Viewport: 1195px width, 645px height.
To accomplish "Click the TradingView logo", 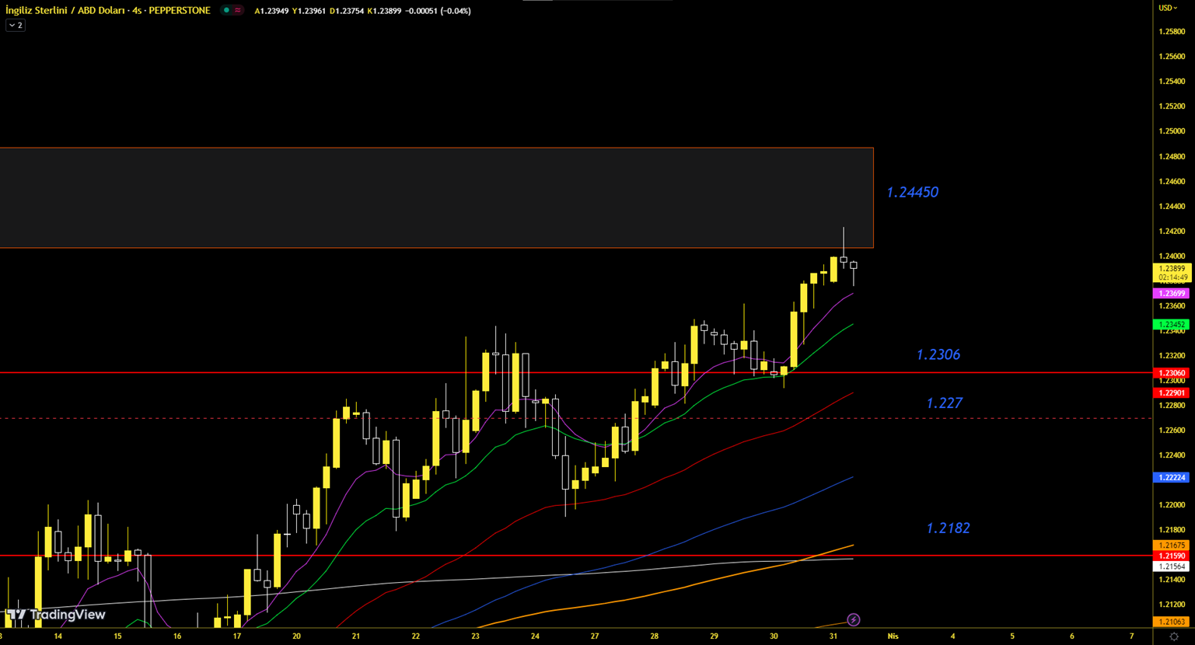I will pos(56,615).
